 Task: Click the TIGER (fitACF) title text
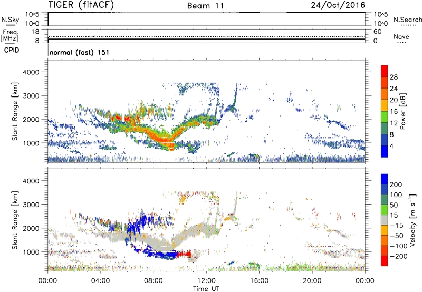pyautogui.click(x=81, y=5)
